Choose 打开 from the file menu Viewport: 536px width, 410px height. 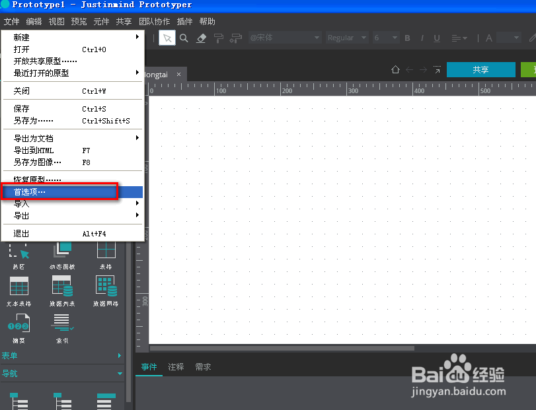pos(72,49)
